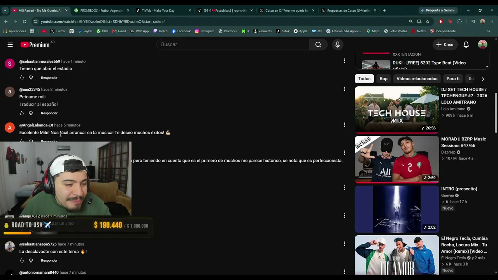Viewport: 498px width, 280px height.
Task: Open options menu for the "perfeccionista" comment
Action: 344,153
